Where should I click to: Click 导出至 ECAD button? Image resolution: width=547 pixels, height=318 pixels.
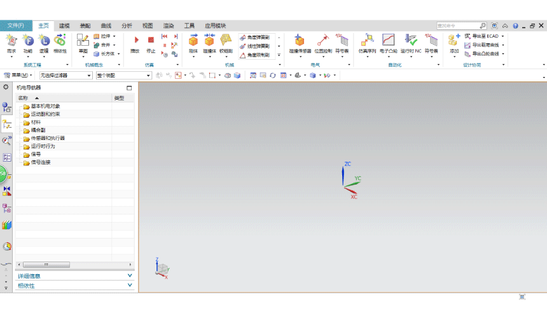pos(485,36)
